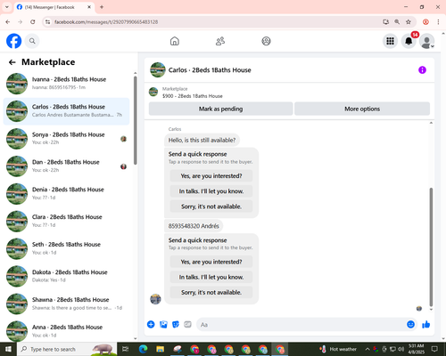Open Seth's conversation
The image size is (446, 356).
(66, 248)
